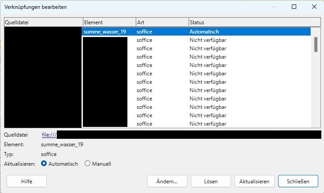Click the Schließen button
Viewport: 324px width, 193px height.
pos(298,181)
